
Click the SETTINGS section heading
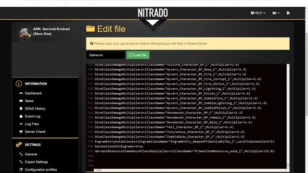coord(33,145)
